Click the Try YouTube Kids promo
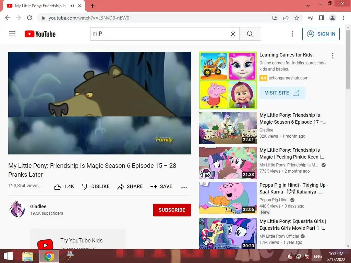351x263 pixels. click(78, 239)
